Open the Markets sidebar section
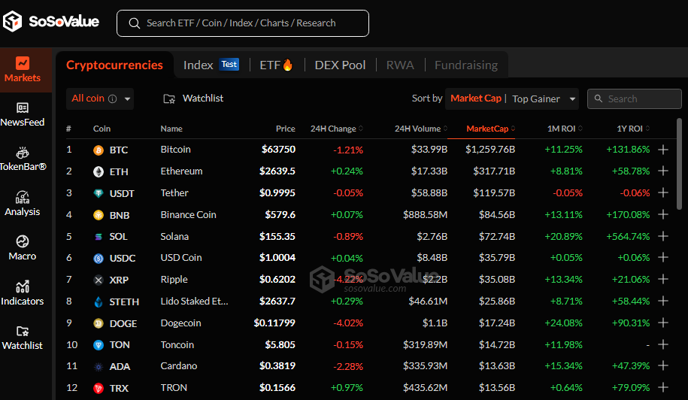This screenshot has height=400, width=688. [x=23, y=70]
